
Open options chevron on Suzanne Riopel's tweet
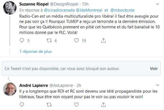157,4
